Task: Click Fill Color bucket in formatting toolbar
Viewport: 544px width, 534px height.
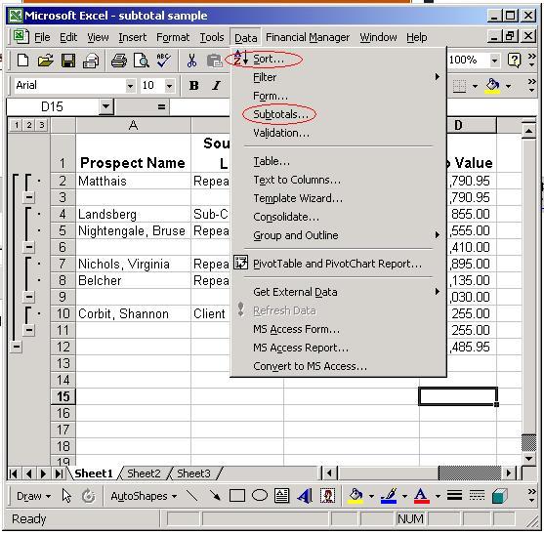Action: click(493, 86)
